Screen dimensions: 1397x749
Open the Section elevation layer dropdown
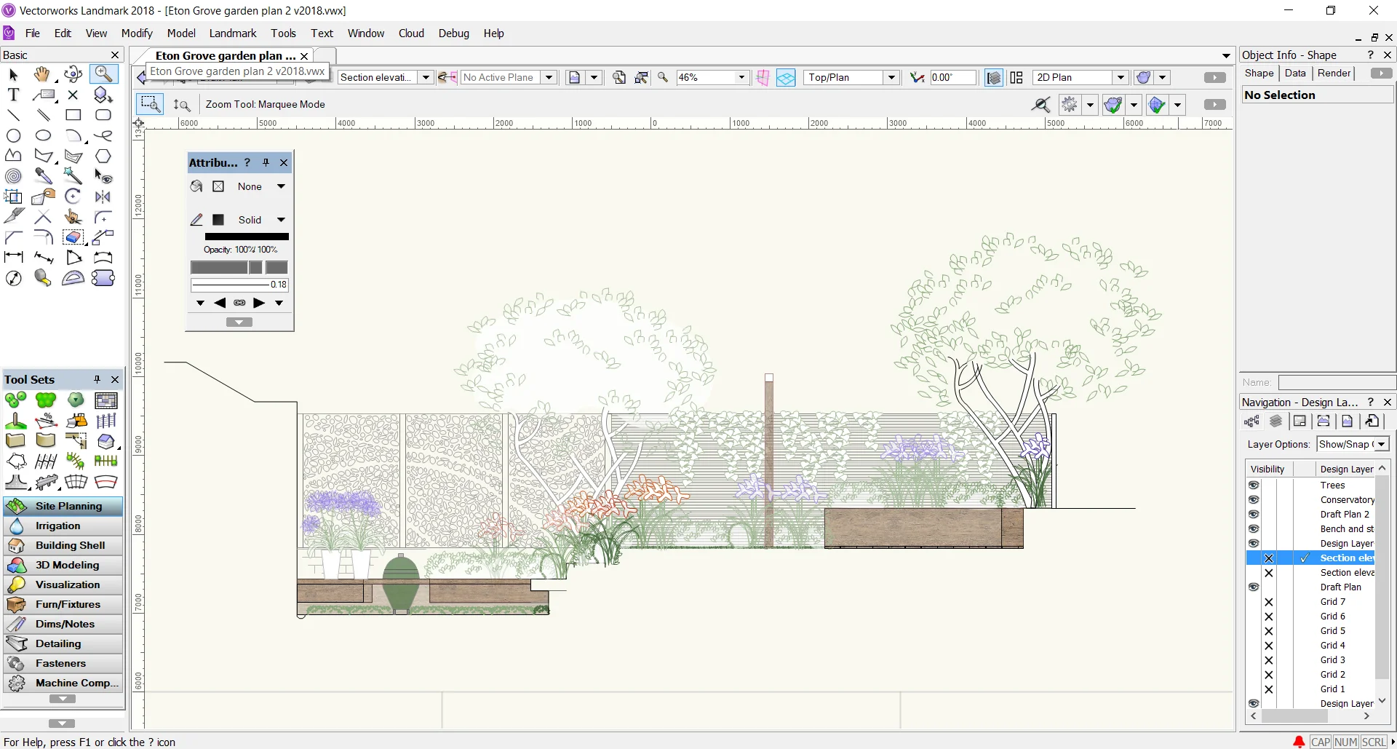(x=426, y=77)
